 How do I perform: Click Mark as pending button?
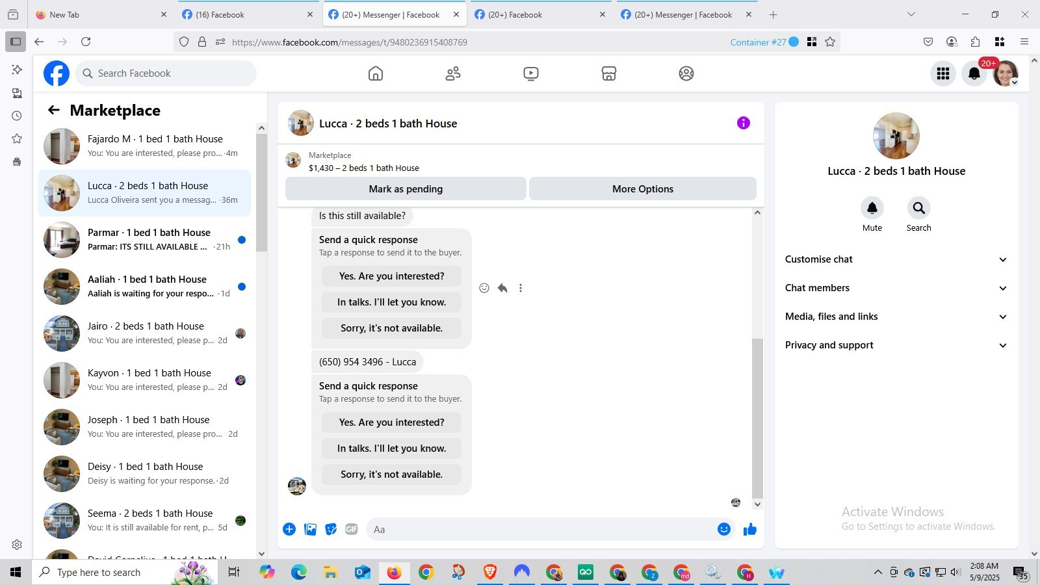point(406,189)
